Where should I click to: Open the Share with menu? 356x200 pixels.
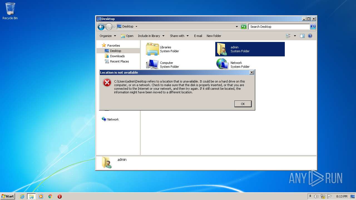point(179,36)
